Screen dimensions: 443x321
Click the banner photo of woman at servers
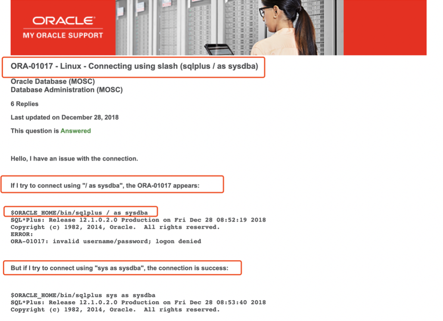coord(229,28)
